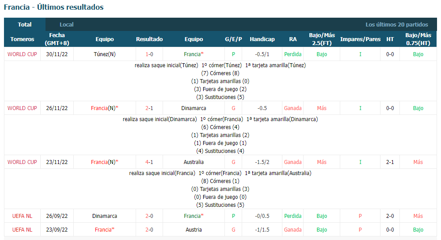Viewport: 441px width, 240px height.
Task: Select Francia* in the 23/09/22 row
Action: pos(105,230)
